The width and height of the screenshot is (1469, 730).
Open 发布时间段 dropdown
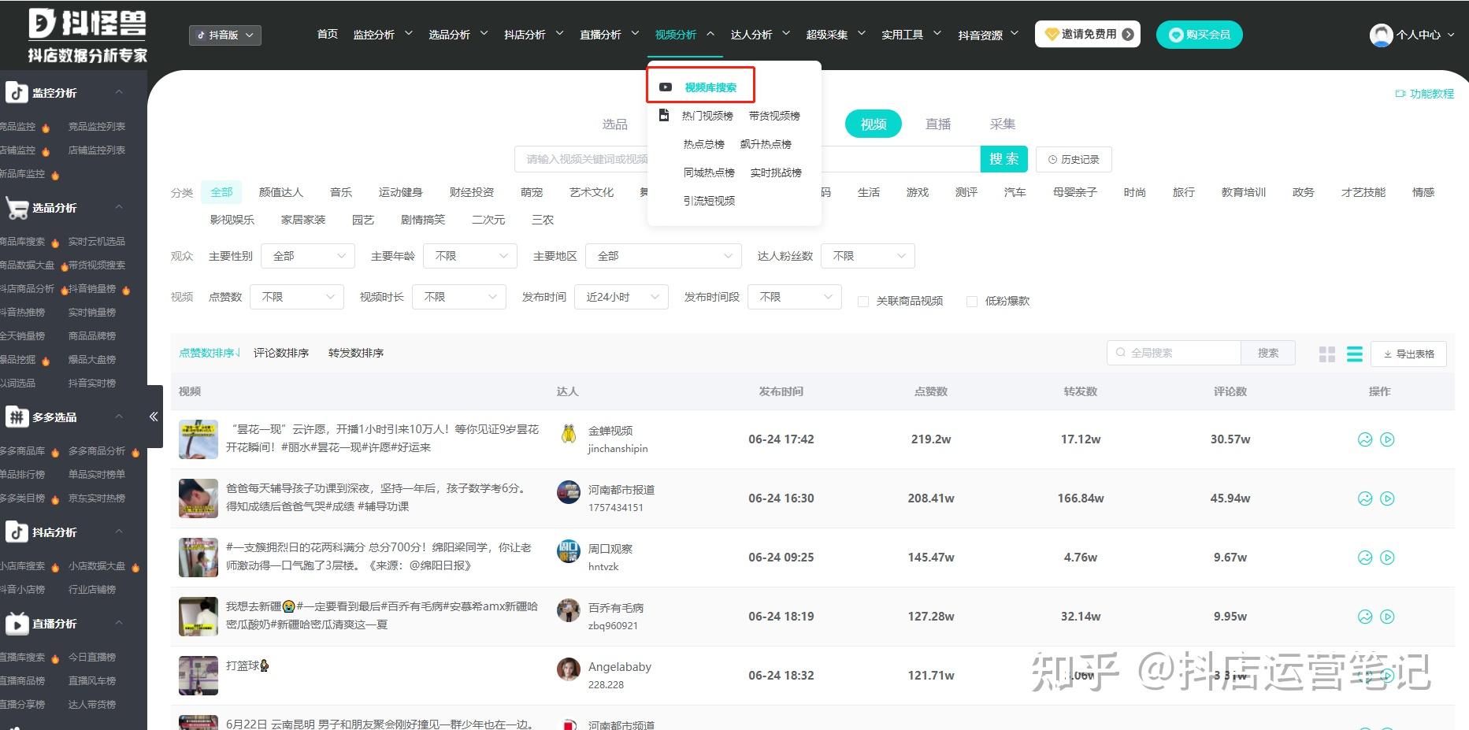(x=795, y=297)
